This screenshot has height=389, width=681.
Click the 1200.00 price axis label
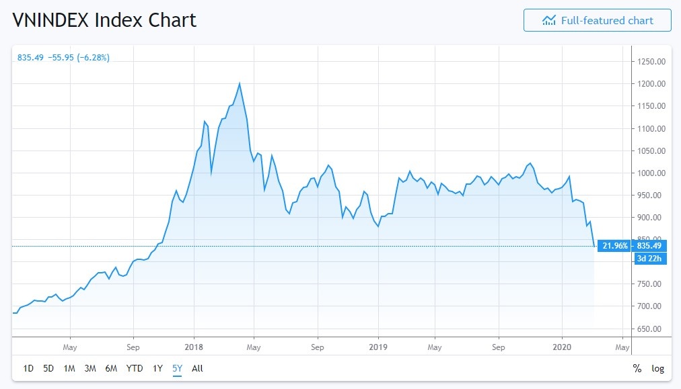point(651,84)
